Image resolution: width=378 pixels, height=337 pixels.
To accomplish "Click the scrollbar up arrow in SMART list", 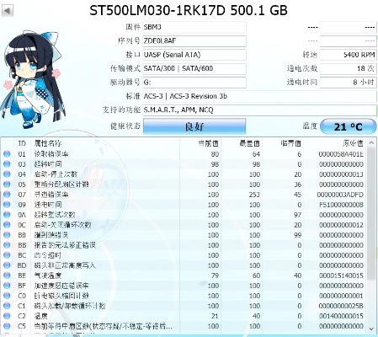I will (371, 142).
